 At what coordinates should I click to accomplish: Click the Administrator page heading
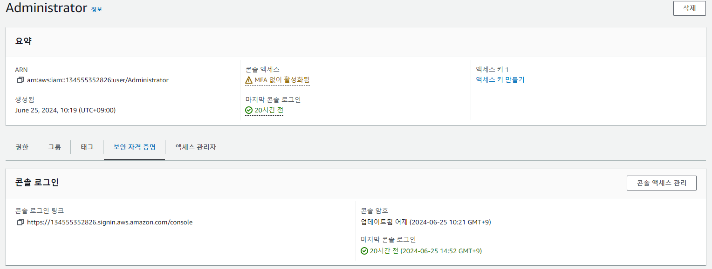click(x=47, y=8)
